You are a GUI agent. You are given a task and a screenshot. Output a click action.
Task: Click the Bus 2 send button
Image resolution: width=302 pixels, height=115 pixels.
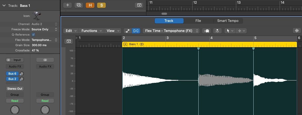click(12, 79)
